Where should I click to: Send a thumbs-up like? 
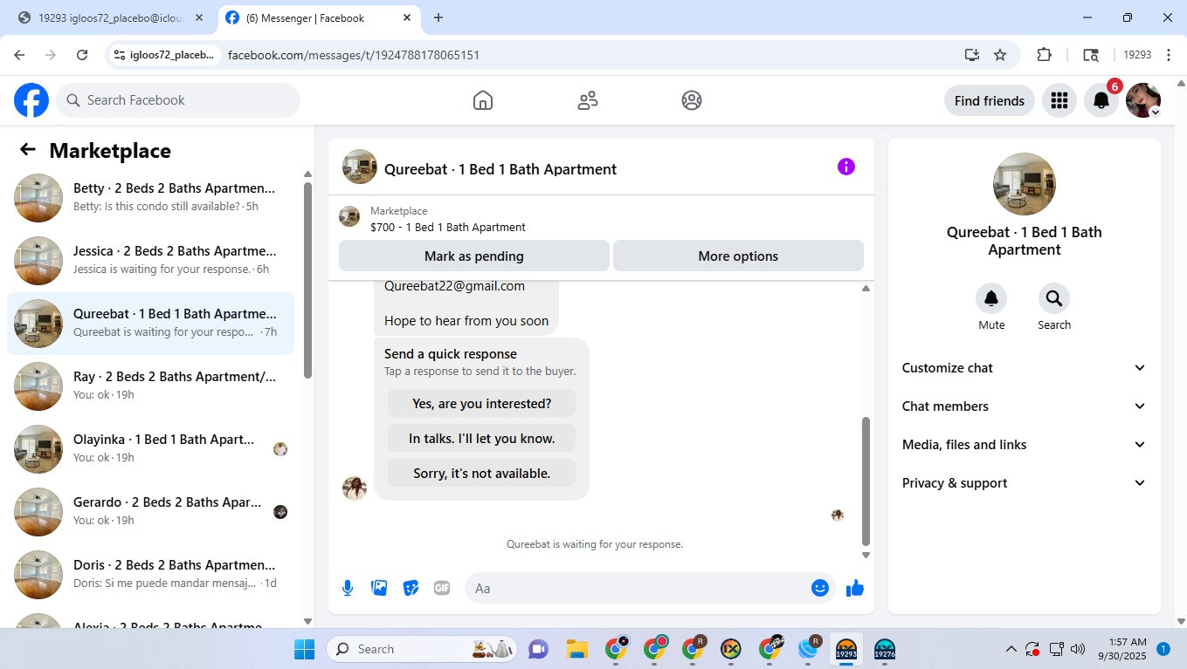[855, 588]
